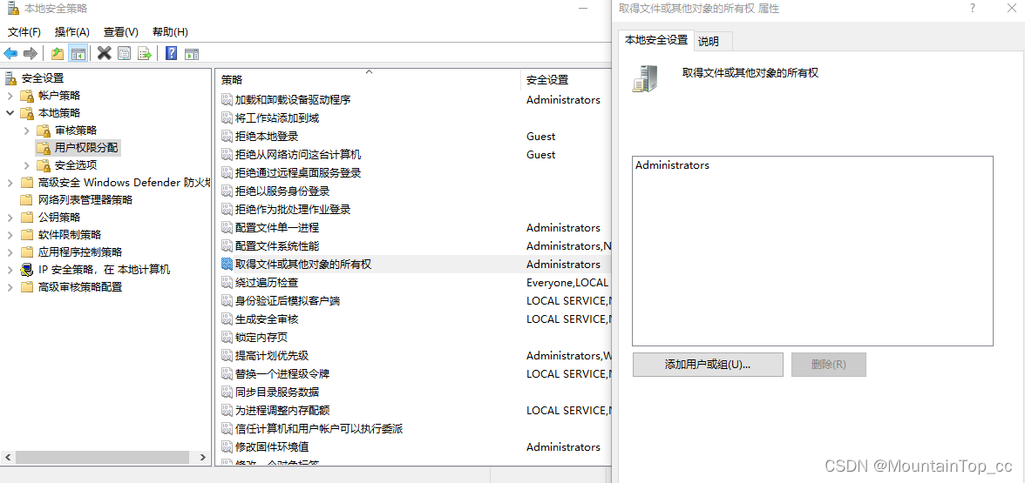Viewport: 1025px width, 483px height.
Task: Click the 添加用户或组(U)... button
Action: tap(708, 365)
